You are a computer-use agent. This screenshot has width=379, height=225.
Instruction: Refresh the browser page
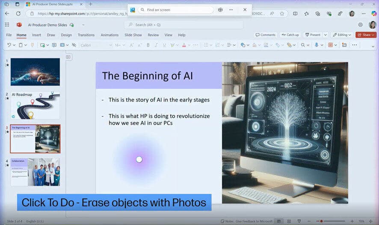click(18, 14)
